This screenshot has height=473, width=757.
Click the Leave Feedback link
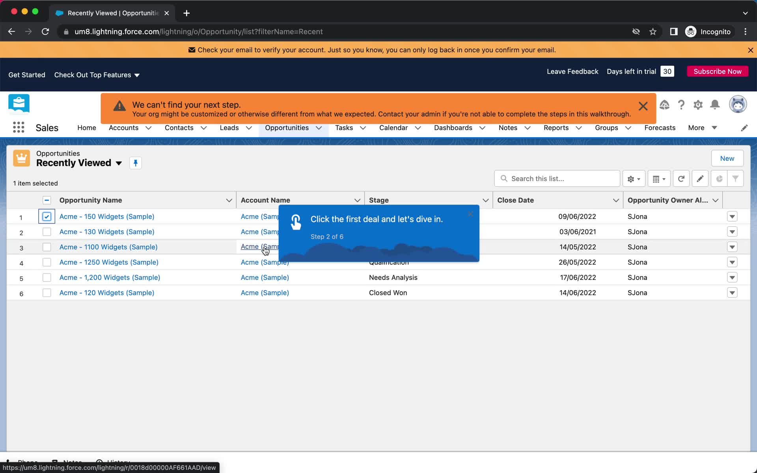coord(572,71)
